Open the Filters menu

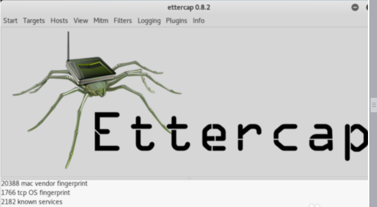[x=123, y=21]
